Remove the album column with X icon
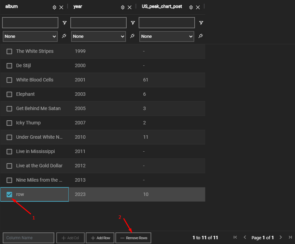This screenshot has height=244, width=295. click(61, 7)
